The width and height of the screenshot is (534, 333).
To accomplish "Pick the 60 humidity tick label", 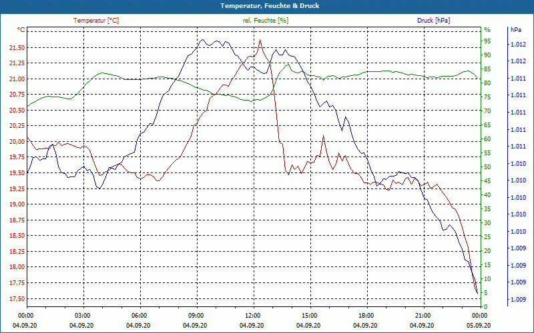I will click(x=487, y=139).
